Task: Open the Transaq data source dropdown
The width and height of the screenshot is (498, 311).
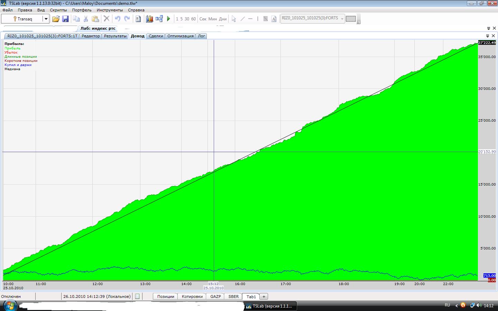Action: pos(46,19)
